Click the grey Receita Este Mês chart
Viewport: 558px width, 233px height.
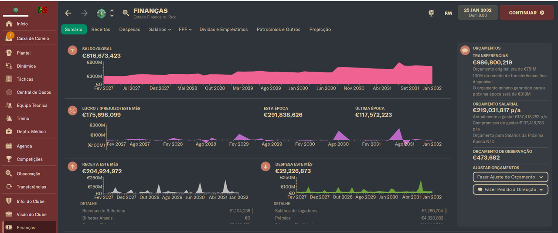coord(171,186)
